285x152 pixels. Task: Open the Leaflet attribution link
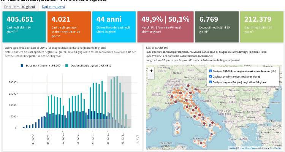click(232, 148)
